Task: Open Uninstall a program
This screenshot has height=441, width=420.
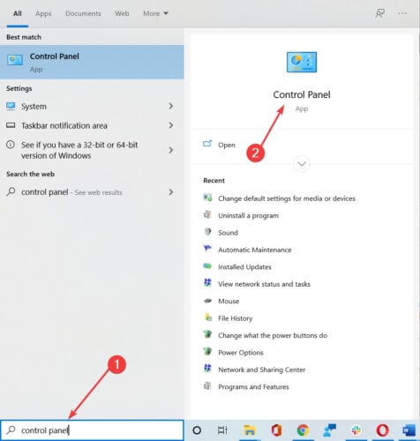Action: click(248, 215)
